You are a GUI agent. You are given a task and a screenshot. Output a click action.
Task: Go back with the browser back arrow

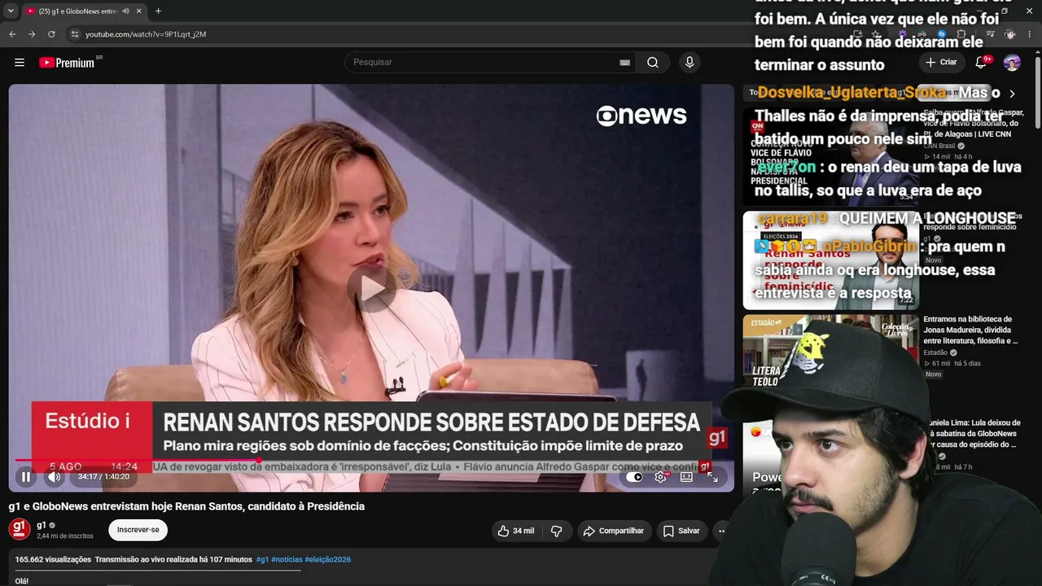click(12, 34)
